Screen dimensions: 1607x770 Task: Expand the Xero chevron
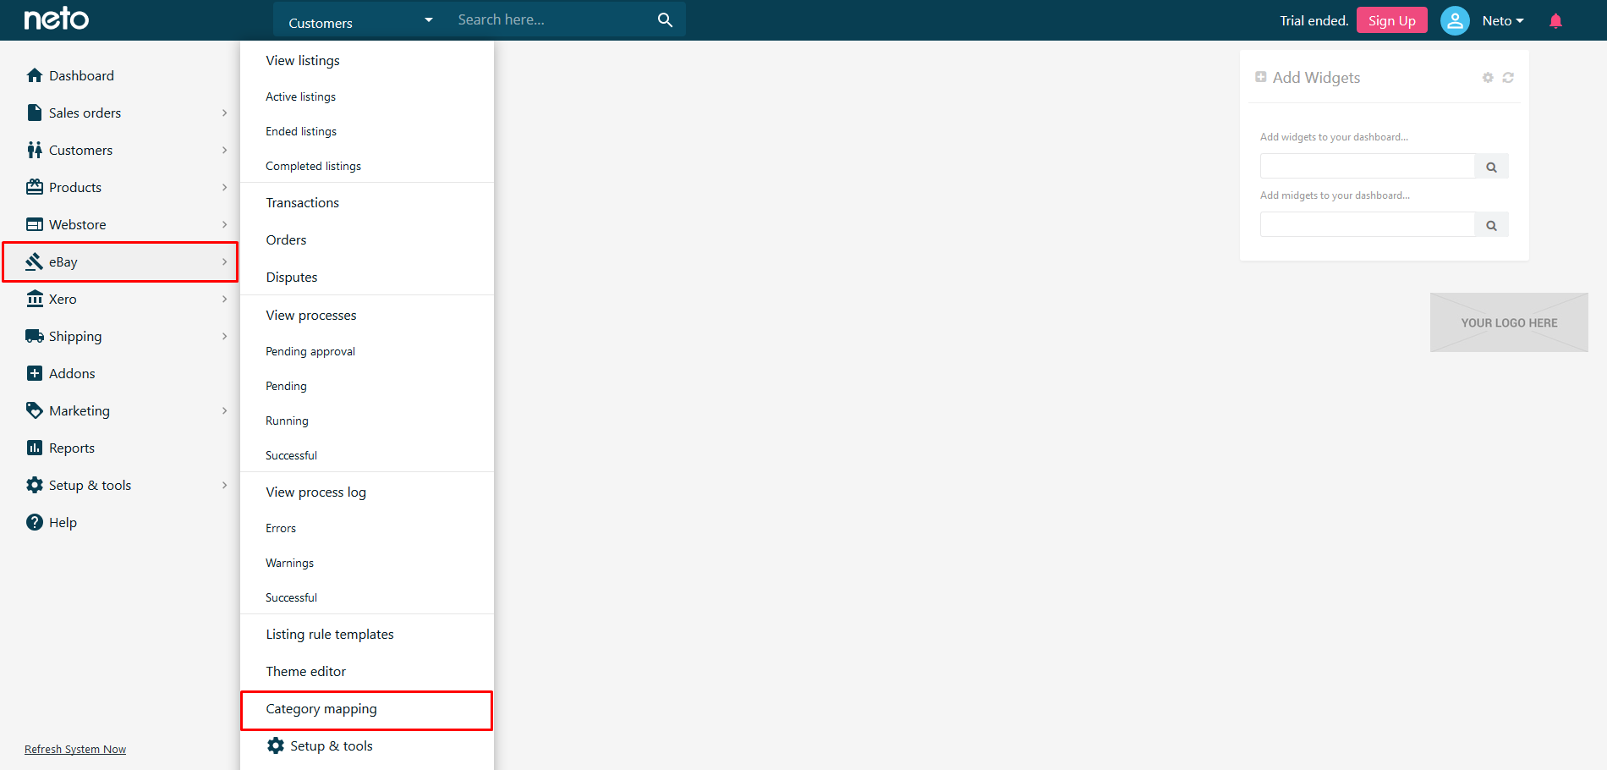coord(224,299)
